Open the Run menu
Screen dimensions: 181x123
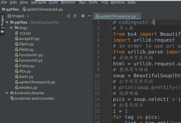tap(82, 2)
